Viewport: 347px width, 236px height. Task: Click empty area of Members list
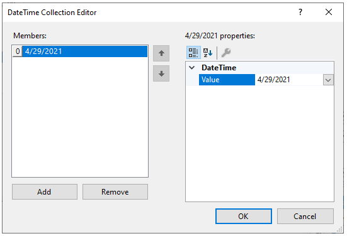tap(80, 117)
